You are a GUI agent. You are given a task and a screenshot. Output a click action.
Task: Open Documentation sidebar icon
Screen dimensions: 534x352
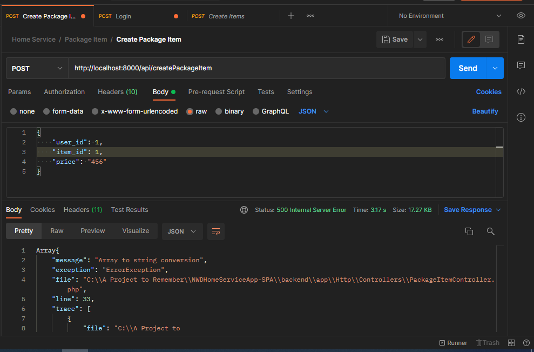pos(521,39)
